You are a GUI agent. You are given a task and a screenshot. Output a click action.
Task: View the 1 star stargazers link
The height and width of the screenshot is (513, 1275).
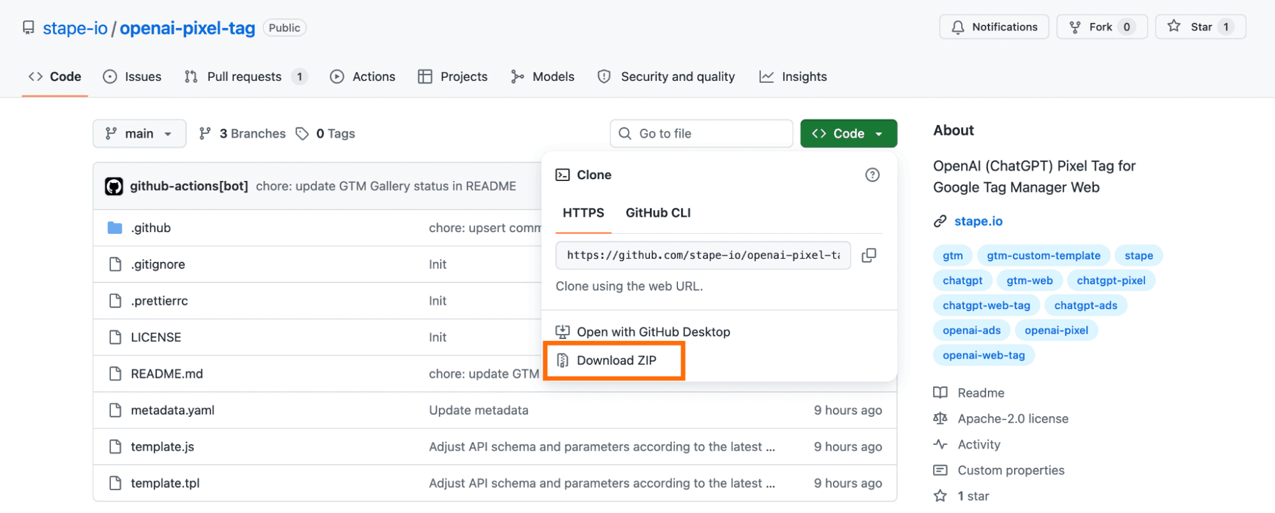962,496
